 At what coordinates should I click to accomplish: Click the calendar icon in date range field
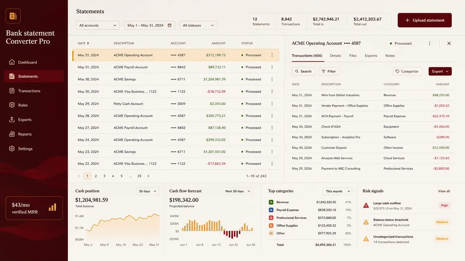point(170,26)
